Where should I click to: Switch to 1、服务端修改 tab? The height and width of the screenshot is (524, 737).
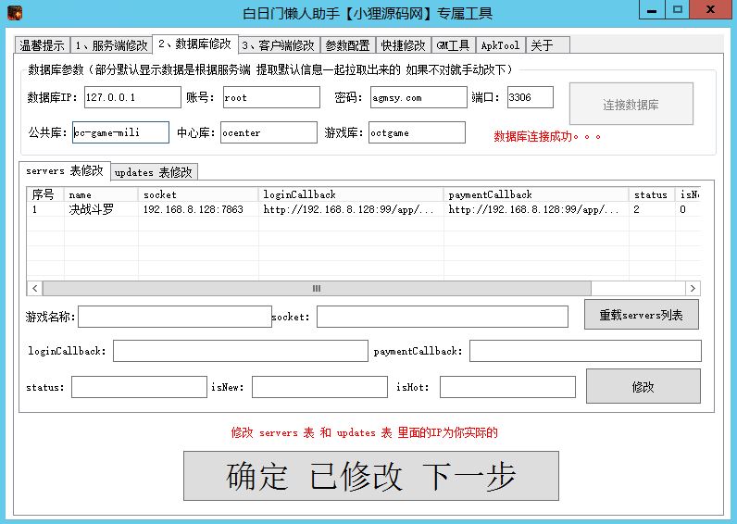110,45
